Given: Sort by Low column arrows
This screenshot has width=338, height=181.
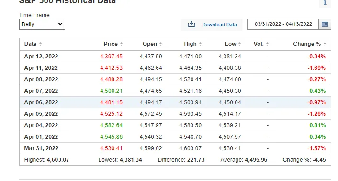Looking at the screenshot, I should click(x=240, y=44).
